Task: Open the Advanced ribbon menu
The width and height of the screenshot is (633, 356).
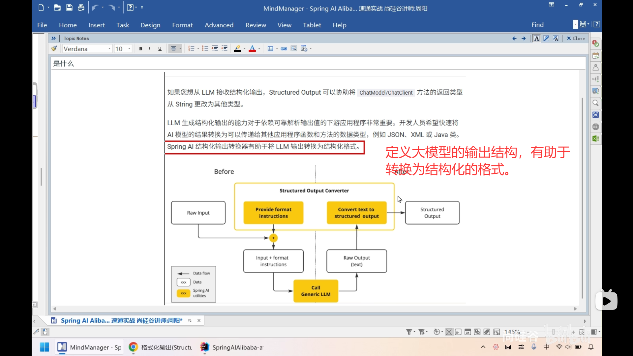Action: click(x=219, y=25)
